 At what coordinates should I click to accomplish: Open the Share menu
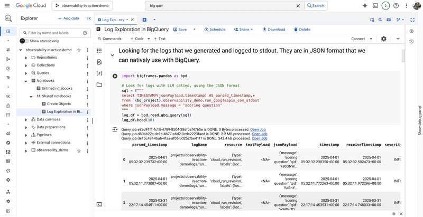[x=243, y=30]
